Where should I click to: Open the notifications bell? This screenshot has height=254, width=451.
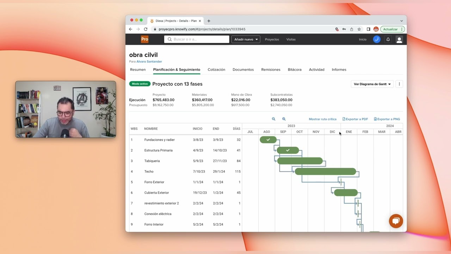[x=388, y=40]
